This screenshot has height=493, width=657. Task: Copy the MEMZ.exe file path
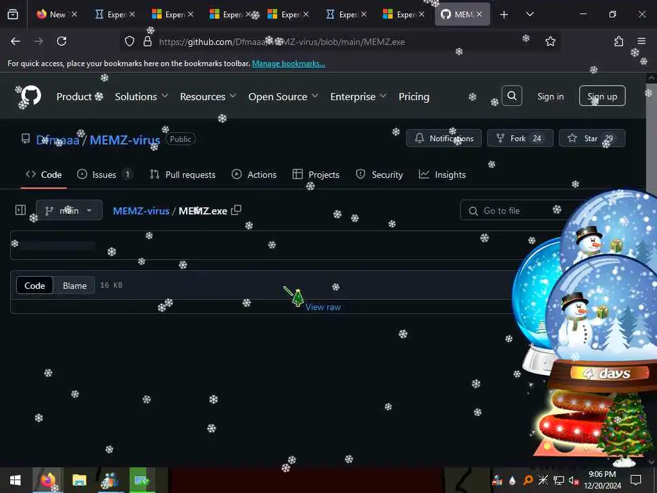[x=236, y=210]
